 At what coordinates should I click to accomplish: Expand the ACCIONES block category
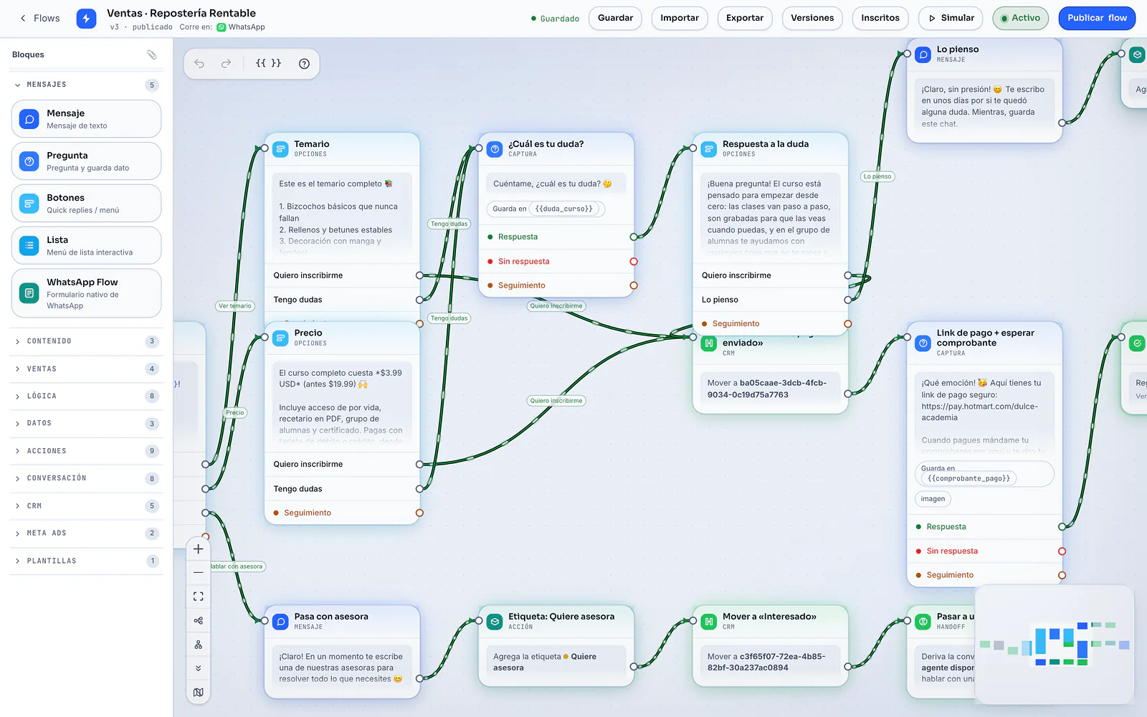(x=86, y=451)
